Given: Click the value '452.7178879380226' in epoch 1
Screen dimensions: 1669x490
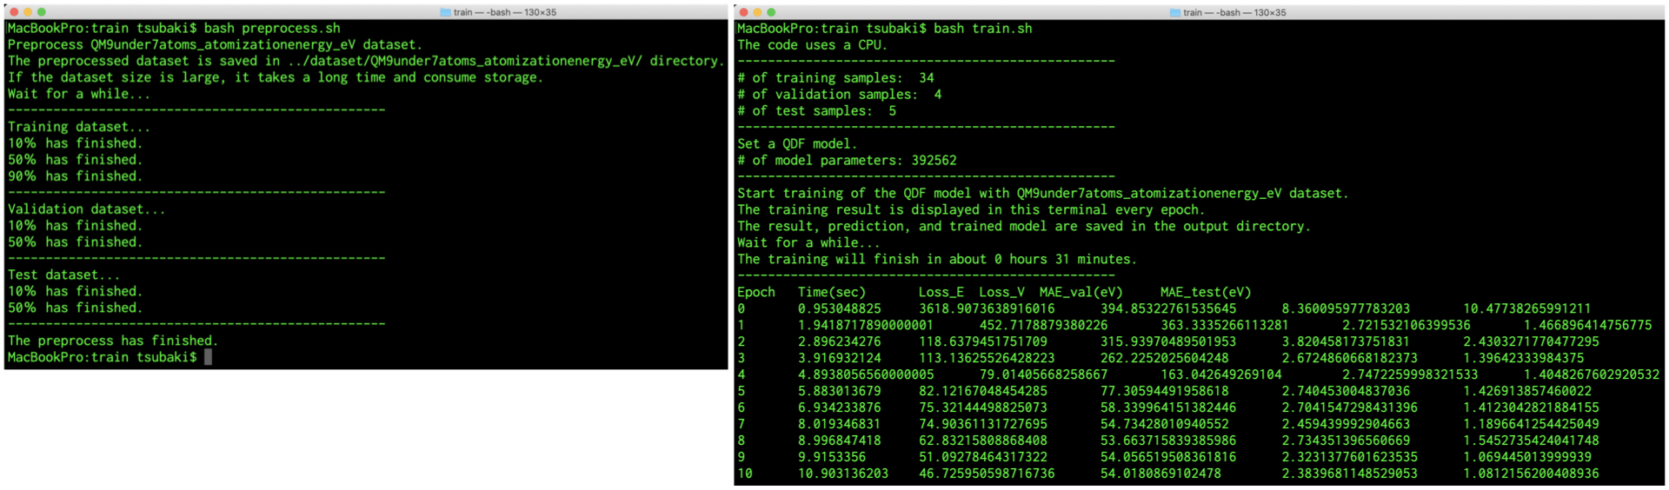Looking at the screenshot, I should click(x=1043, y=326).
